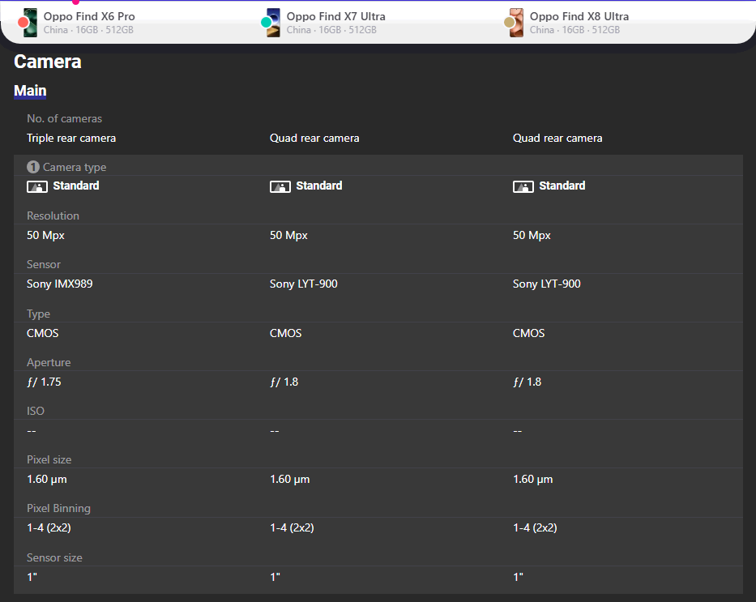Viewport: 756px width, 602px height.
Task: Click the 'Pixel Binning' row label
Action: point(59,509)
